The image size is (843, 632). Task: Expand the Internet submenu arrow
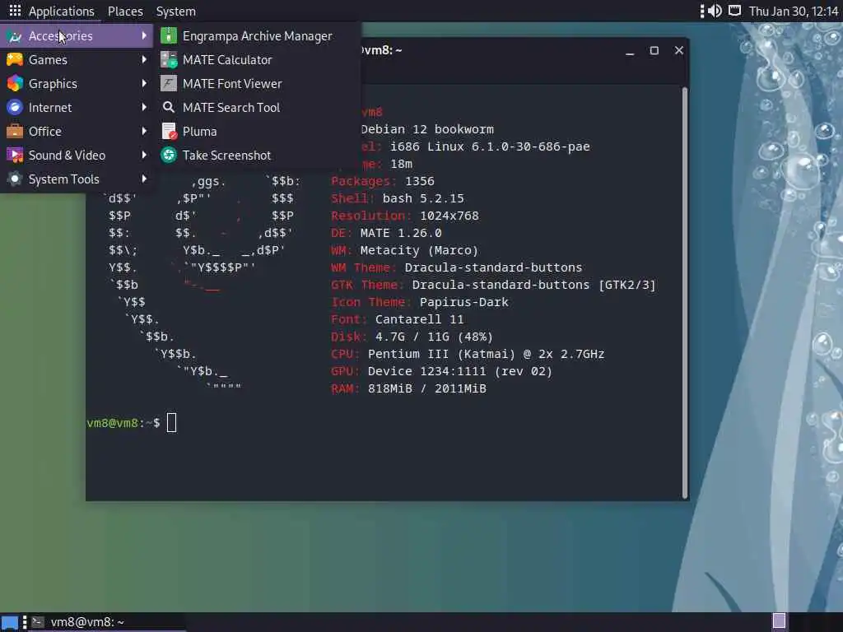[x=144, y=107]
